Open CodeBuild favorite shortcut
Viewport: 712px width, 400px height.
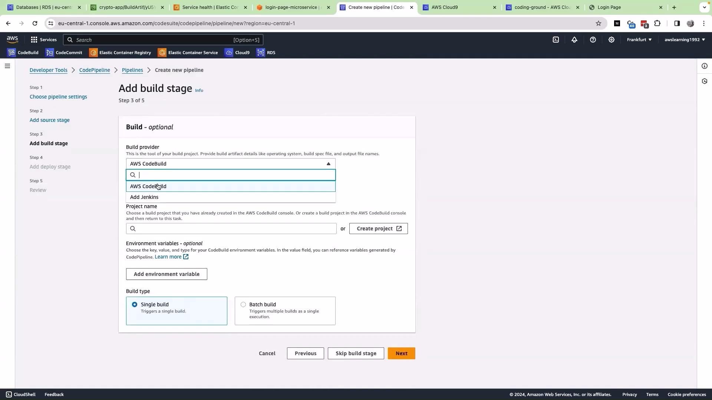click(x=23, y=53)
